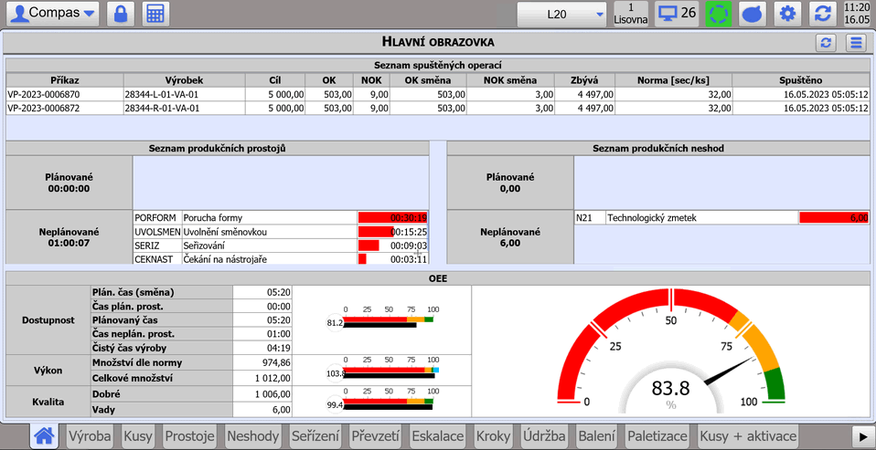Select the SERIZ Seřizování downtime row
Viewport: 876px width, 450px height.
(281, 246)
